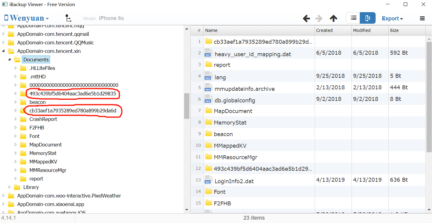Collapse AppDomain-com.tencent.xin tree node
The width and height of the screenshot is (432, 223).
(x=4, y=51)
